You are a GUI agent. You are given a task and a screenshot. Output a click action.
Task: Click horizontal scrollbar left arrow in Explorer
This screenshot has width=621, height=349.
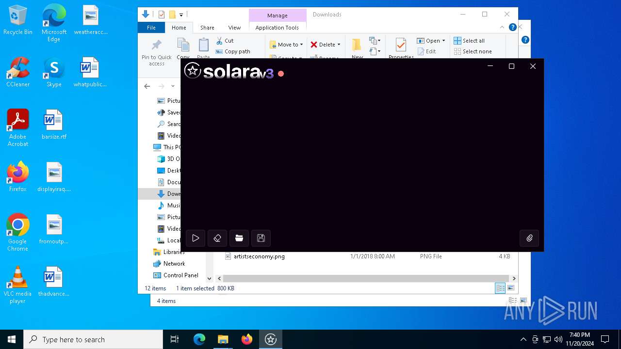(219, 279)
